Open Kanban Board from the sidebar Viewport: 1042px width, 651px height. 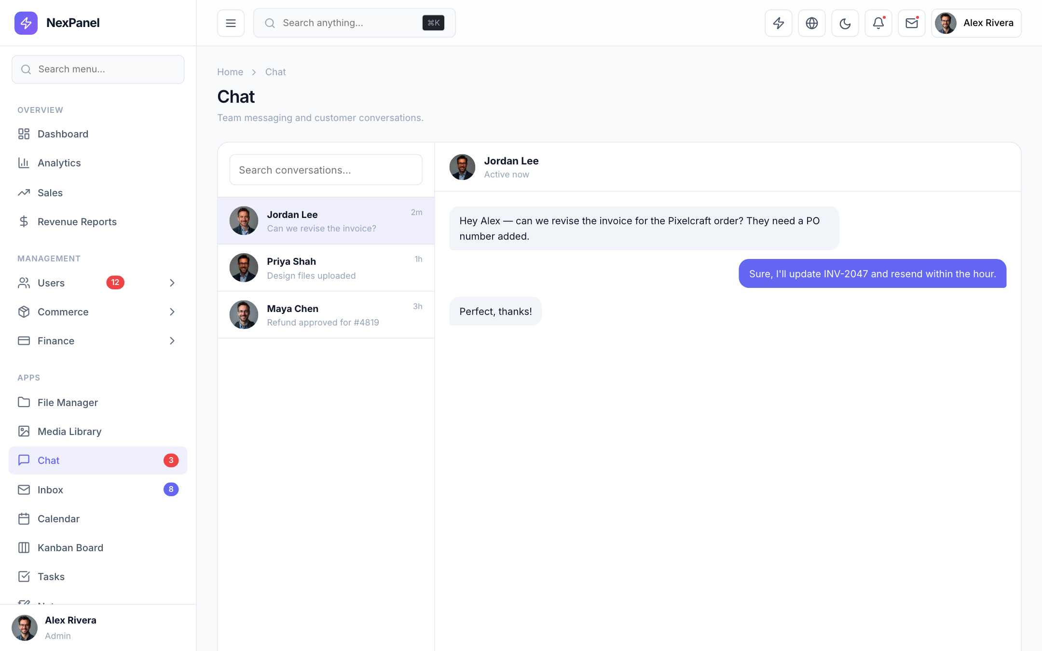tap(98, 547)
